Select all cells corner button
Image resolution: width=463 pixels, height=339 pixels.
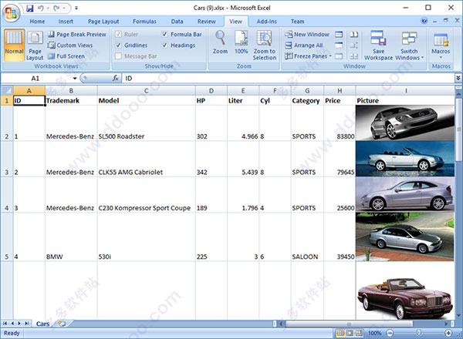(7, 90)
